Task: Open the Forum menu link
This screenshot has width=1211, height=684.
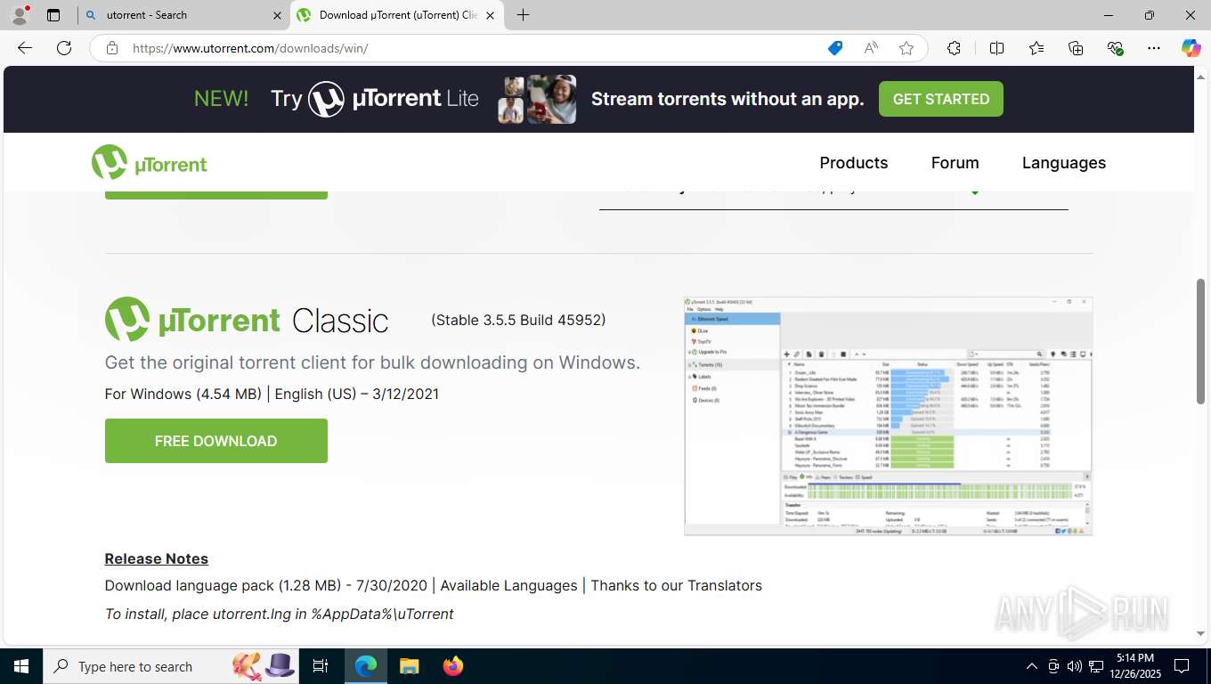Action: (x=955, y=162)
